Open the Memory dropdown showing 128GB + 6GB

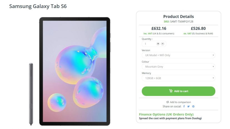tap(178, 78)
